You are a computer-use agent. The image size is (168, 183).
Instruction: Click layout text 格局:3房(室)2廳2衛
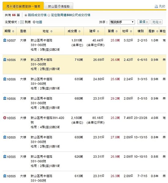[45, 50]
